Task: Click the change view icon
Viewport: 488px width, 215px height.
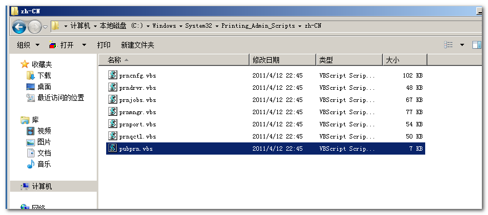Action: click(x=449, y=45)
